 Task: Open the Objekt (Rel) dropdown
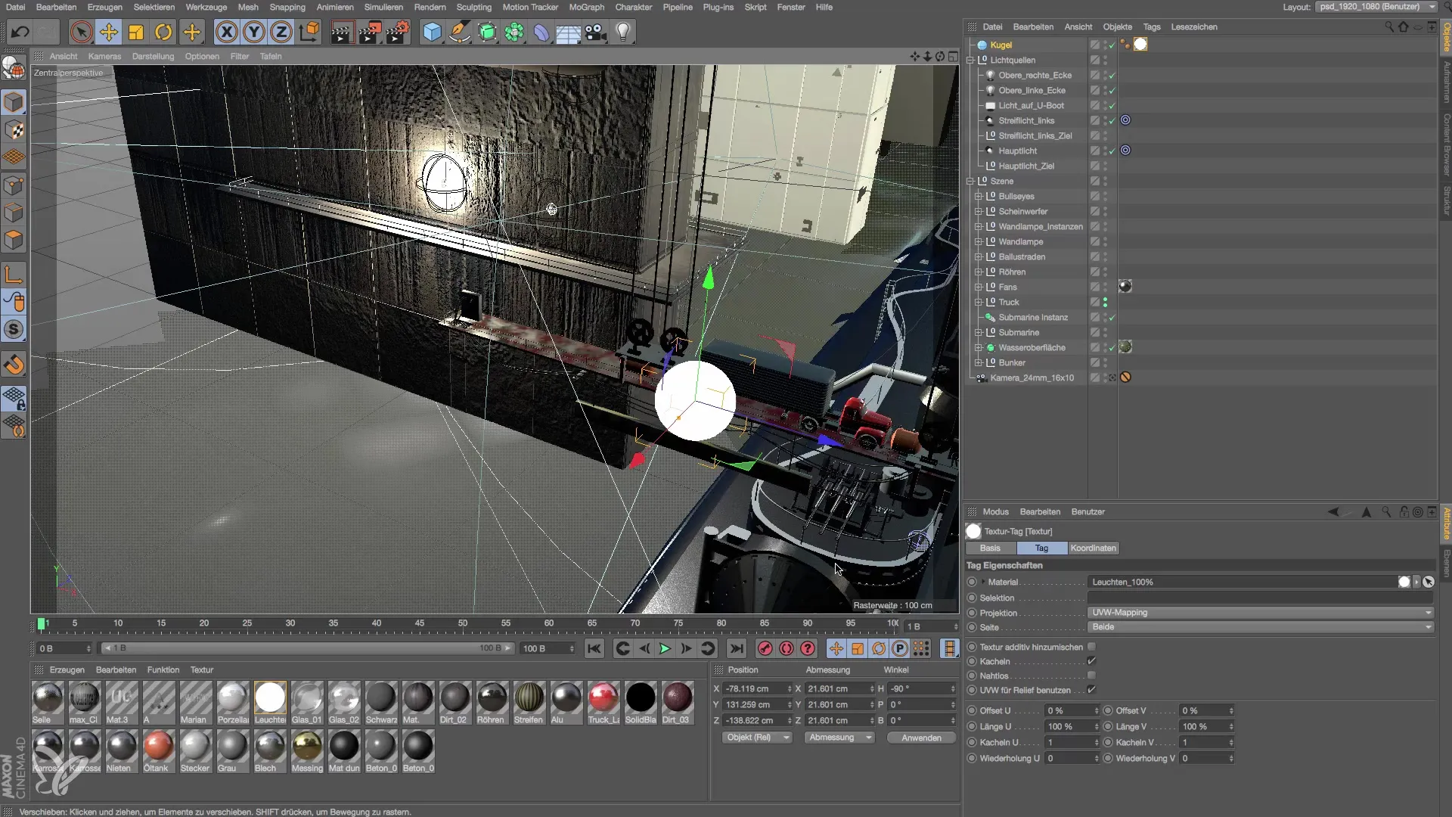[x=758, y=737]
